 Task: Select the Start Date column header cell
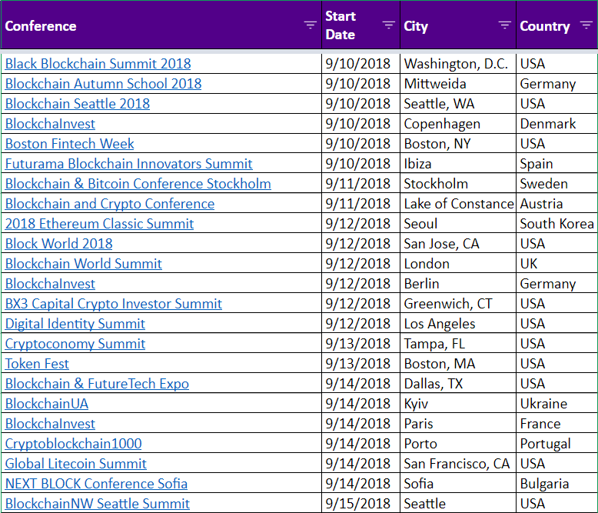(x=360, y=25)
